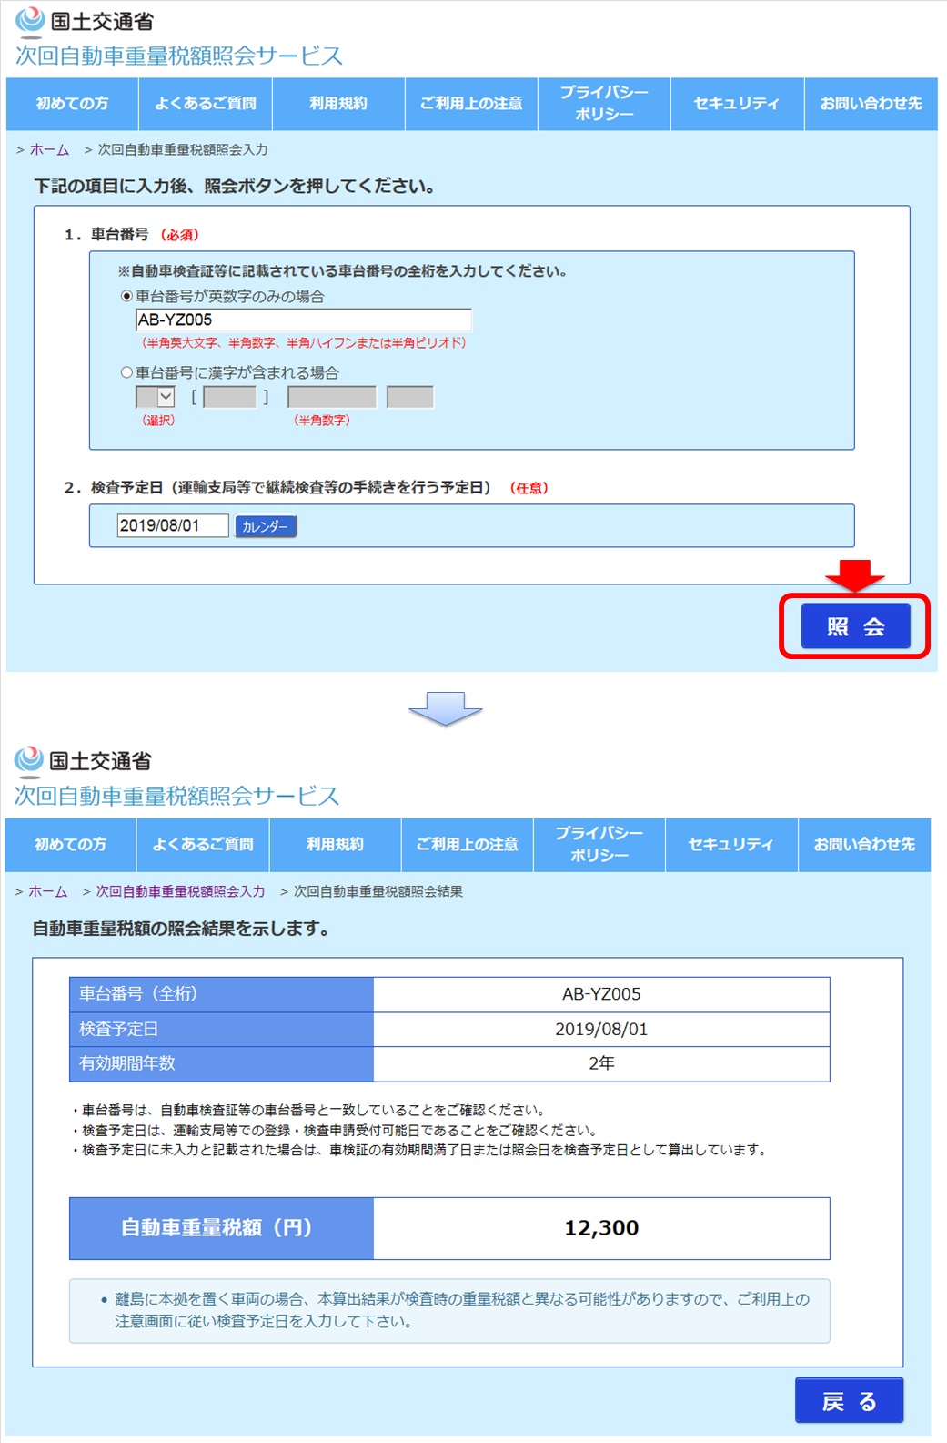Click the ホーム breadcrumb link at top
This screenshot has width=947, height=1443.
49,150
